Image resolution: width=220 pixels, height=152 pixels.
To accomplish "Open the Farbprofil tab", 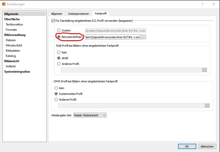I will click(101, 13).
